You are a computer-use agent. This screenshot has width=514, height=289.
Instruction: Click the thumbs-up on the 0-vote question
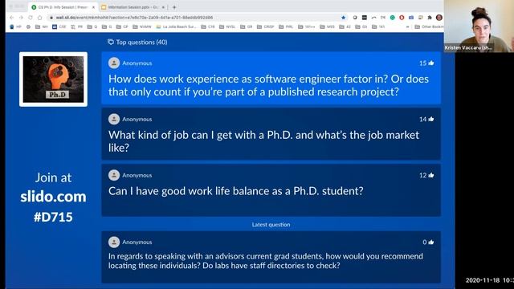431,242
